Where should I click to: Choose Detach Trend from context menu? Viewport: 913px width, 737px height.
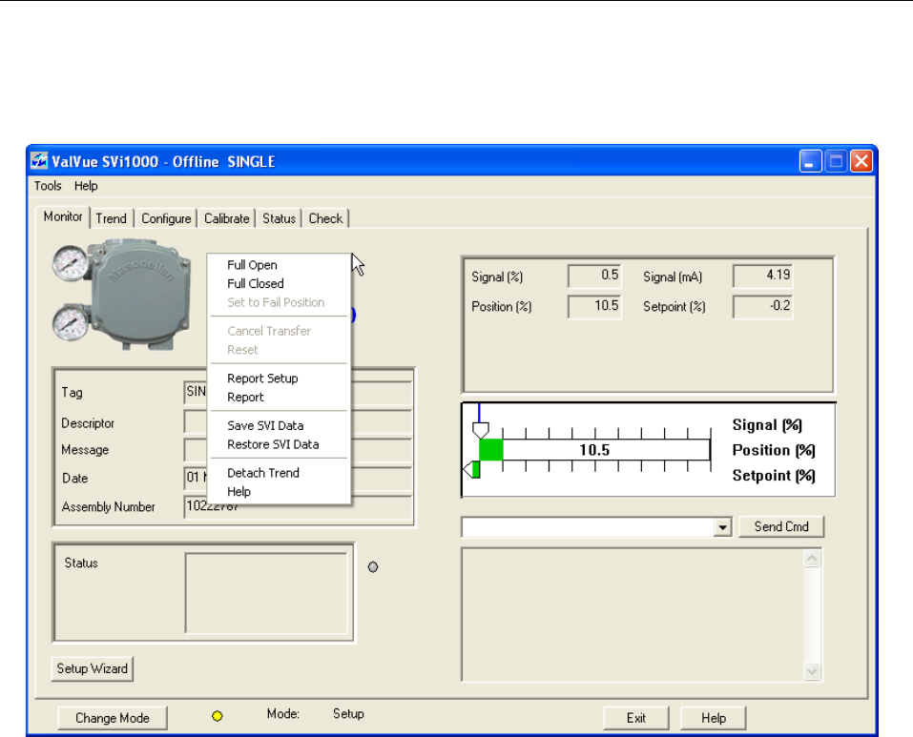[280, 473]
